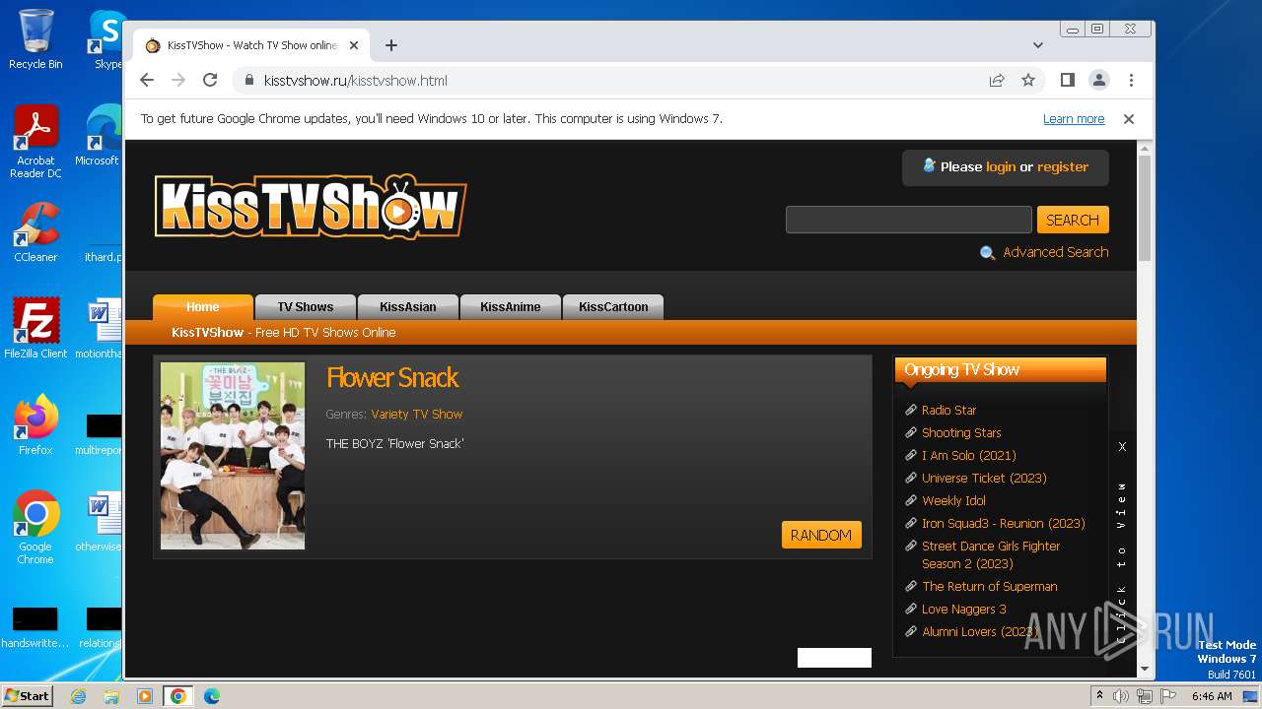1262x709 pixels.
Task: Open Windows Media Player taskbar icon
Action: (145, 696)
